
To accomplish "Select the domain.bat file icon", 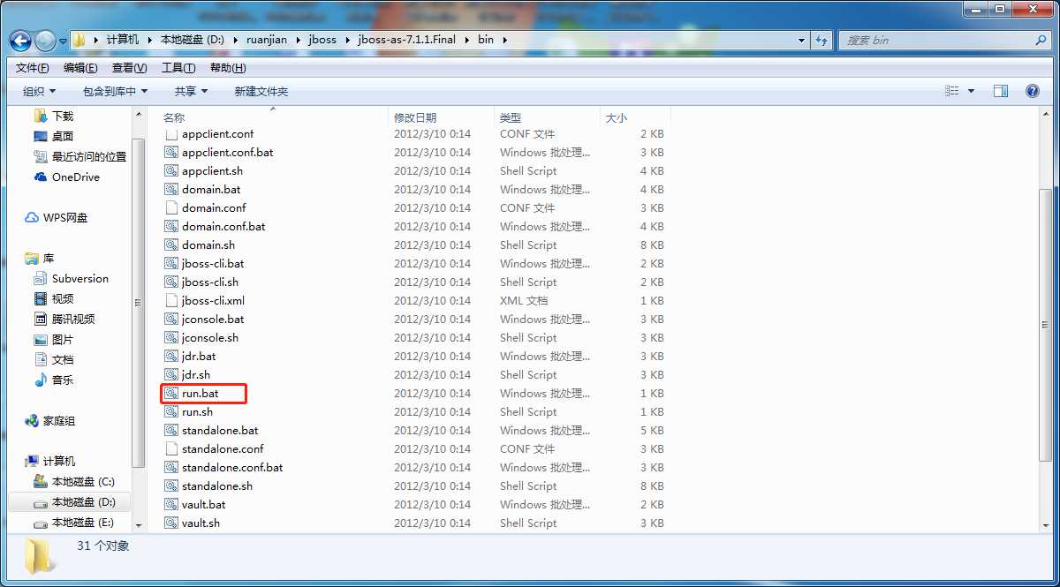I will [x=171, y=189].
